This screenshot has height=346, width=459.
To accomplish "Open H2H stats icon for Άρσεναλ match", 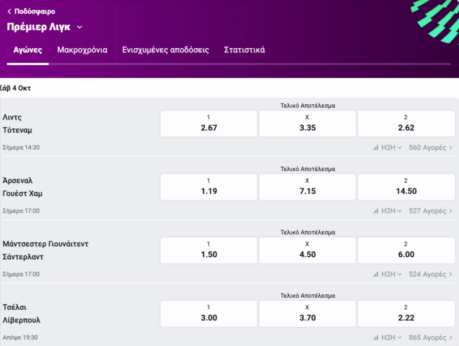I will coord(376,211).
